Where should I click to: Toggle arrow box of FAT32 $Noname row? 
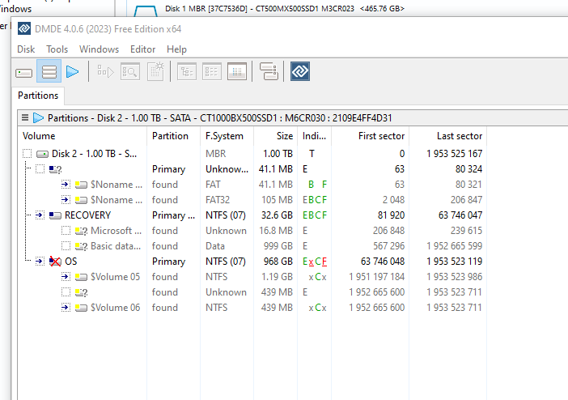pos(66,200)
